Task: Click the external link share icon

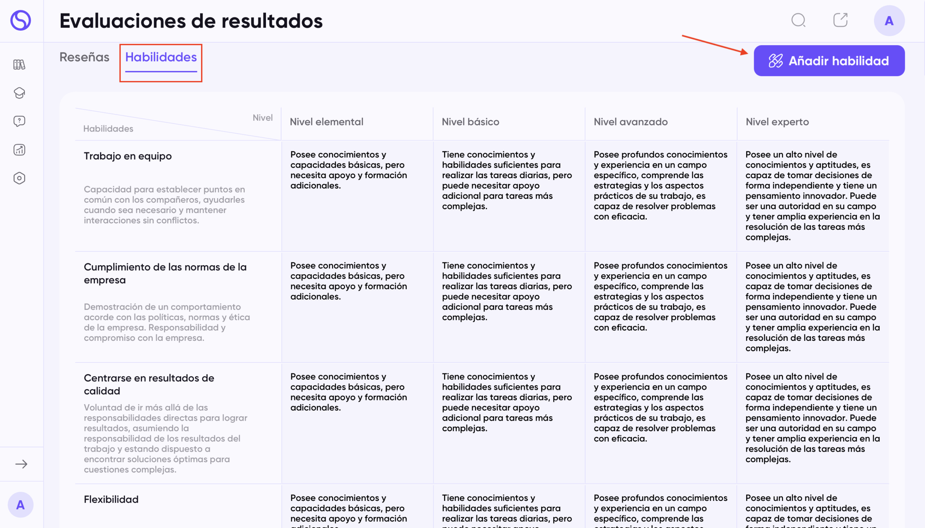Action: tap(840, 20)
